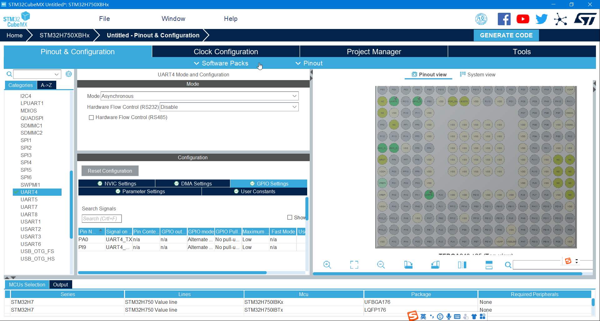The height and width of the screenshot is (321, 600).
Task: Click the ST logo
Action: point(585,19)
